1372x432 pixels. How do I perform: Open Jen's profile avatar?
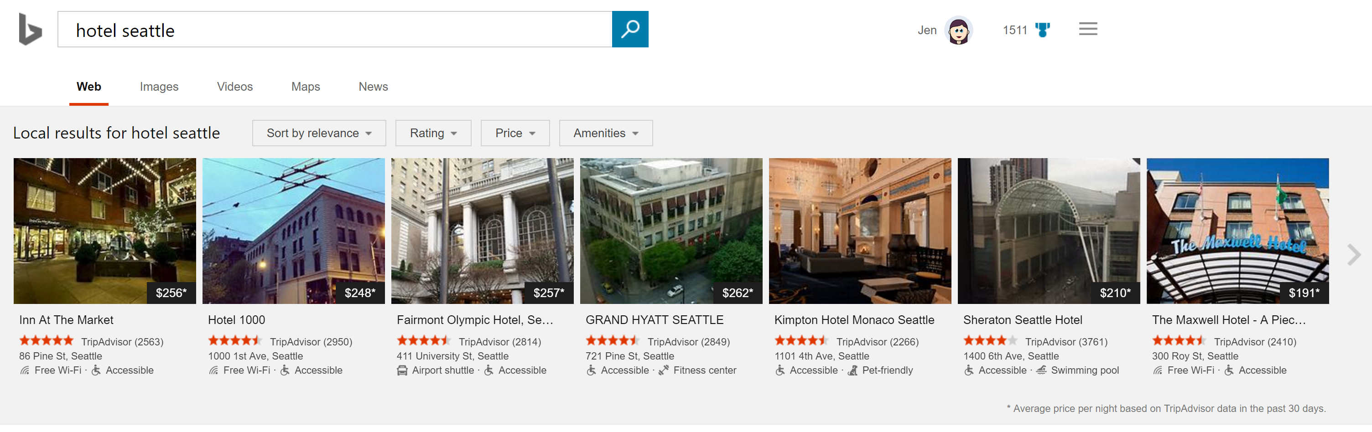(x=958, y=31)
